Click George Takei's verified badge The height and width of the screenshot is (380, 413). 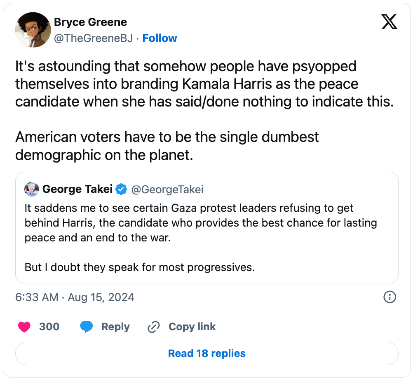coord(121,189)
